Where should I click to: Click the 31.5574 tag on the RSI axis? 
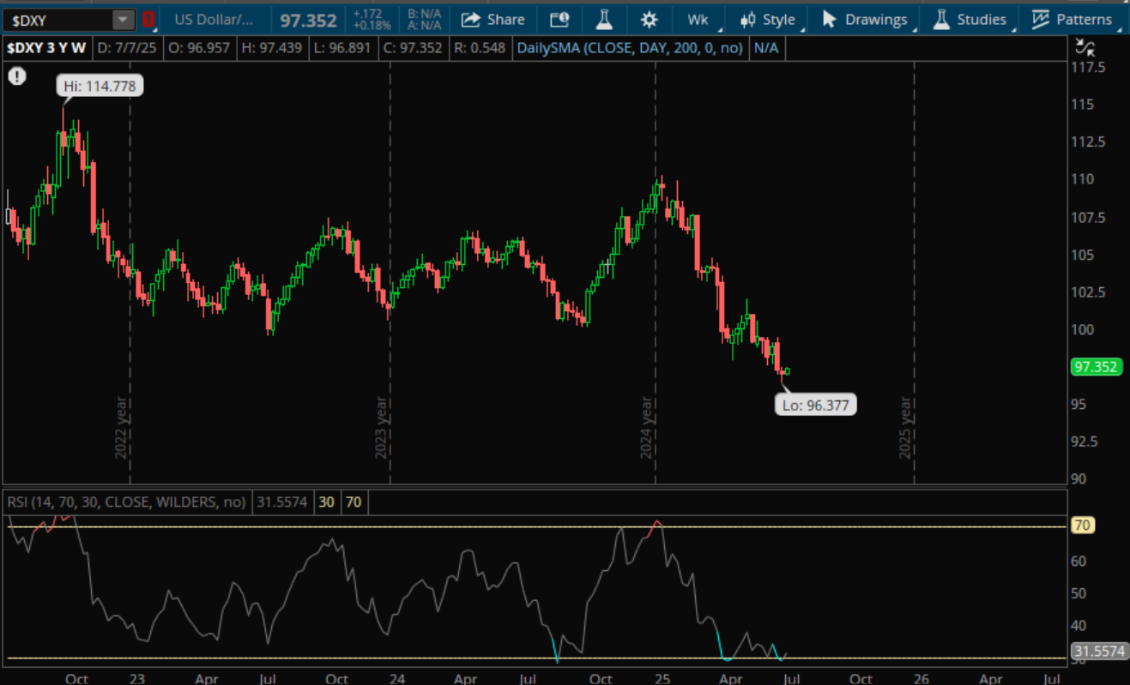[1098, 652]
